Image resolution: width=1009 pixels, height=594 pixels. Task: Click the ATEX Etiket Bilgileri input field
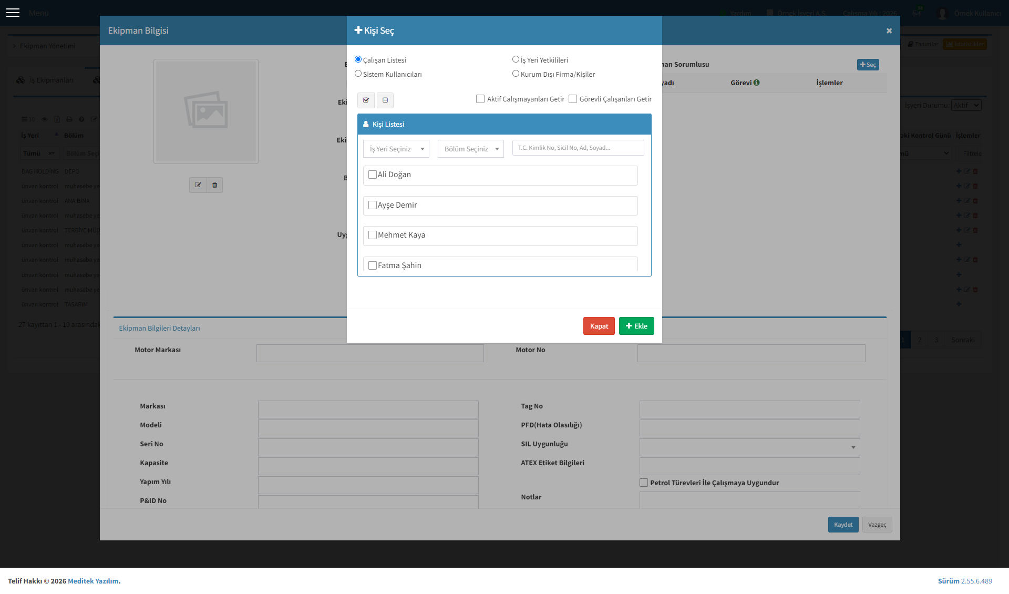(750, 466)
